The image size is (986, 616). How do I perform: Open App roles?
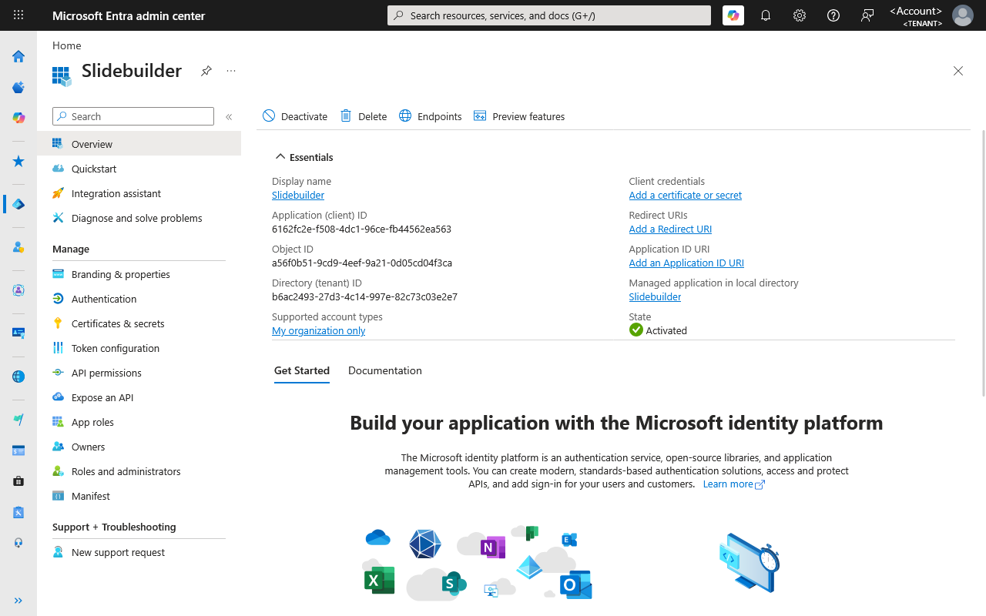point(139,422)
